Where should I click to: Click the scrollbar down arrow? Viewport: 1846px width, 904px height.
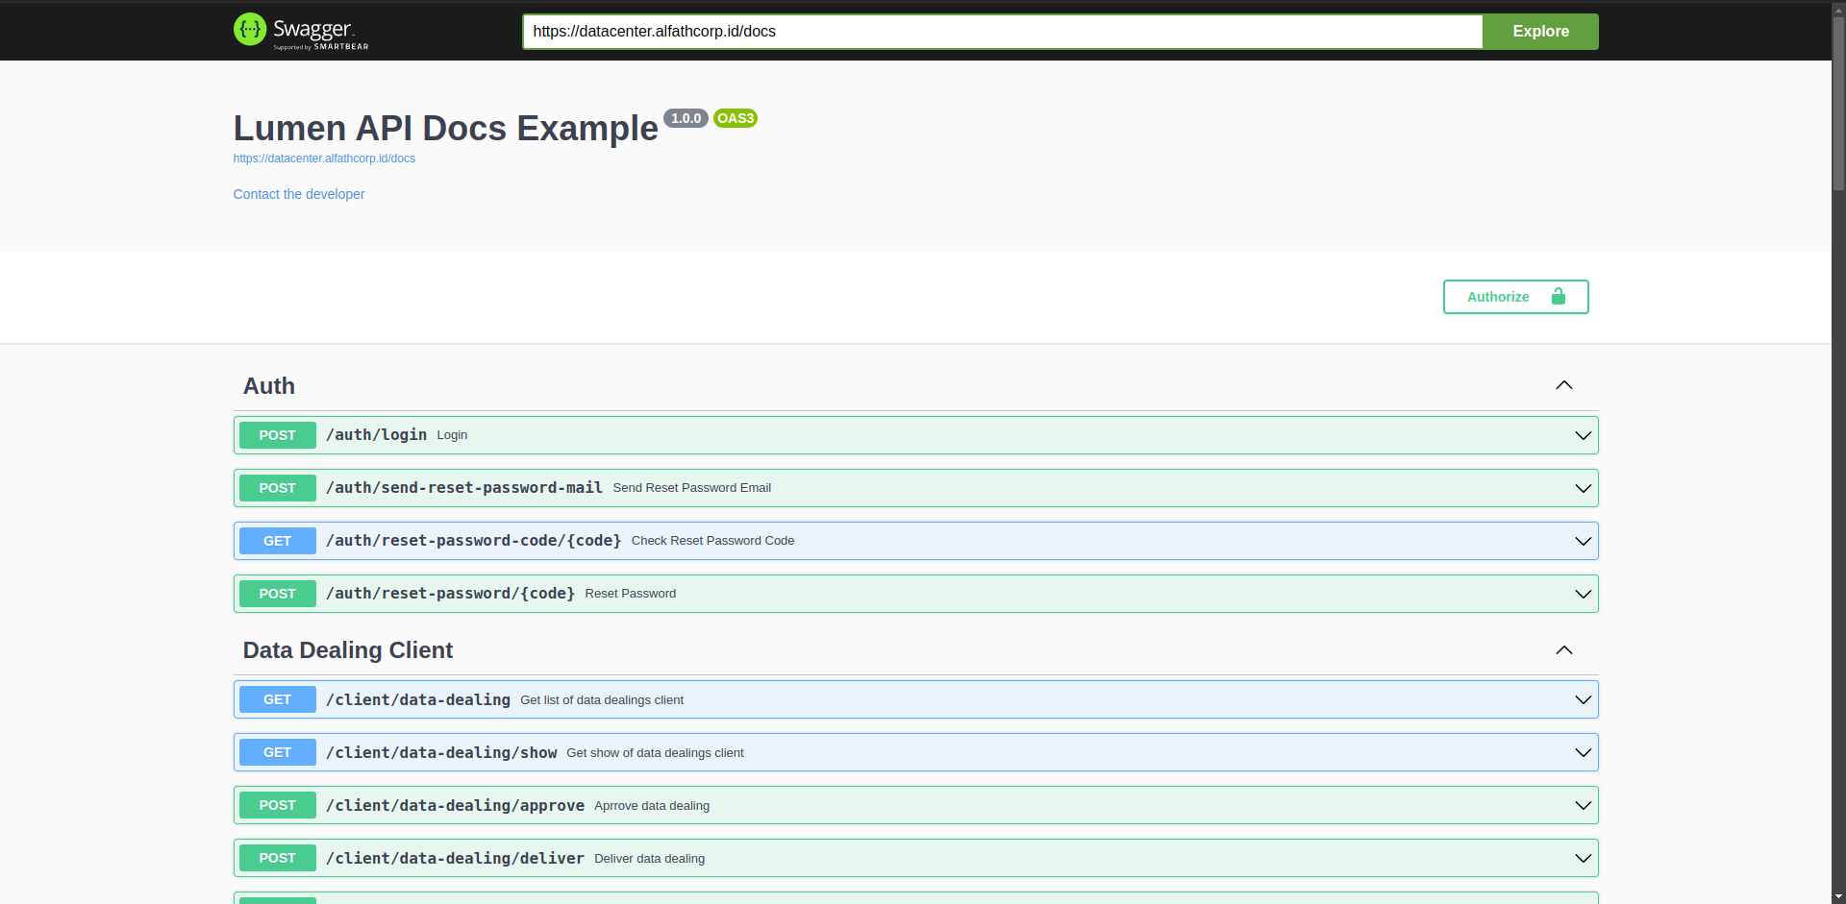click(1838, 896)
